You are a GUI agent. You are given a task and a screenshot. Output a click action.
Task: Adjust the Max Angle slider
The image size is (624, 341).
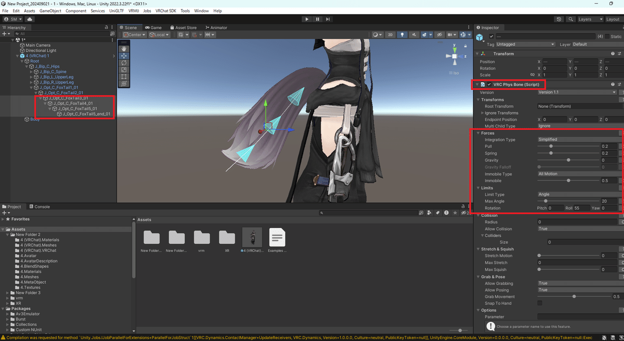click(x=568, y=201)
